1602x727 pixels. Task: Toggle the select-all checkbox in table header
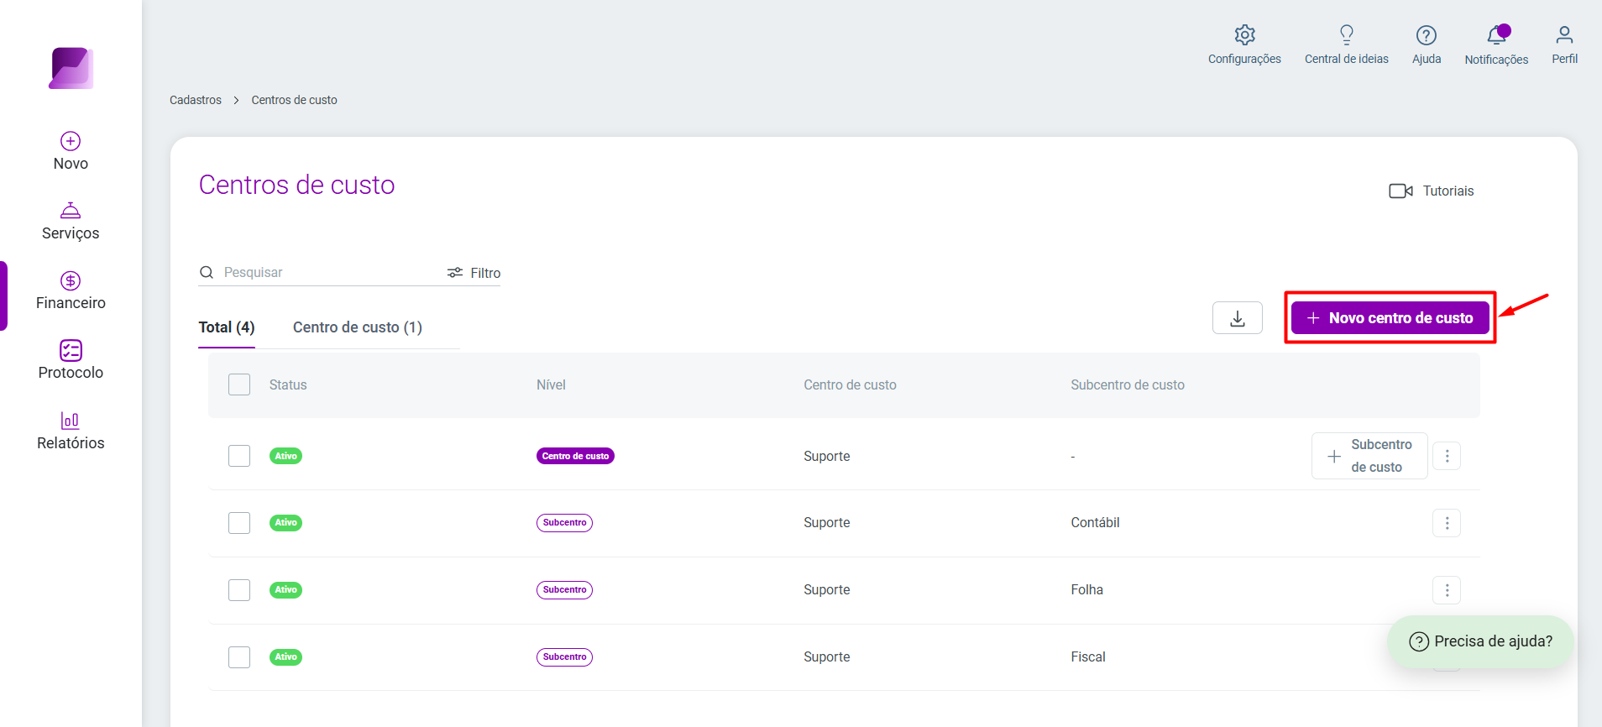(239, 384)
